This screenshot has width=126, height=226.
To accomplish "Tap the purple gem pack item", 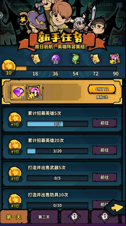I will click(x=18, y=92).
